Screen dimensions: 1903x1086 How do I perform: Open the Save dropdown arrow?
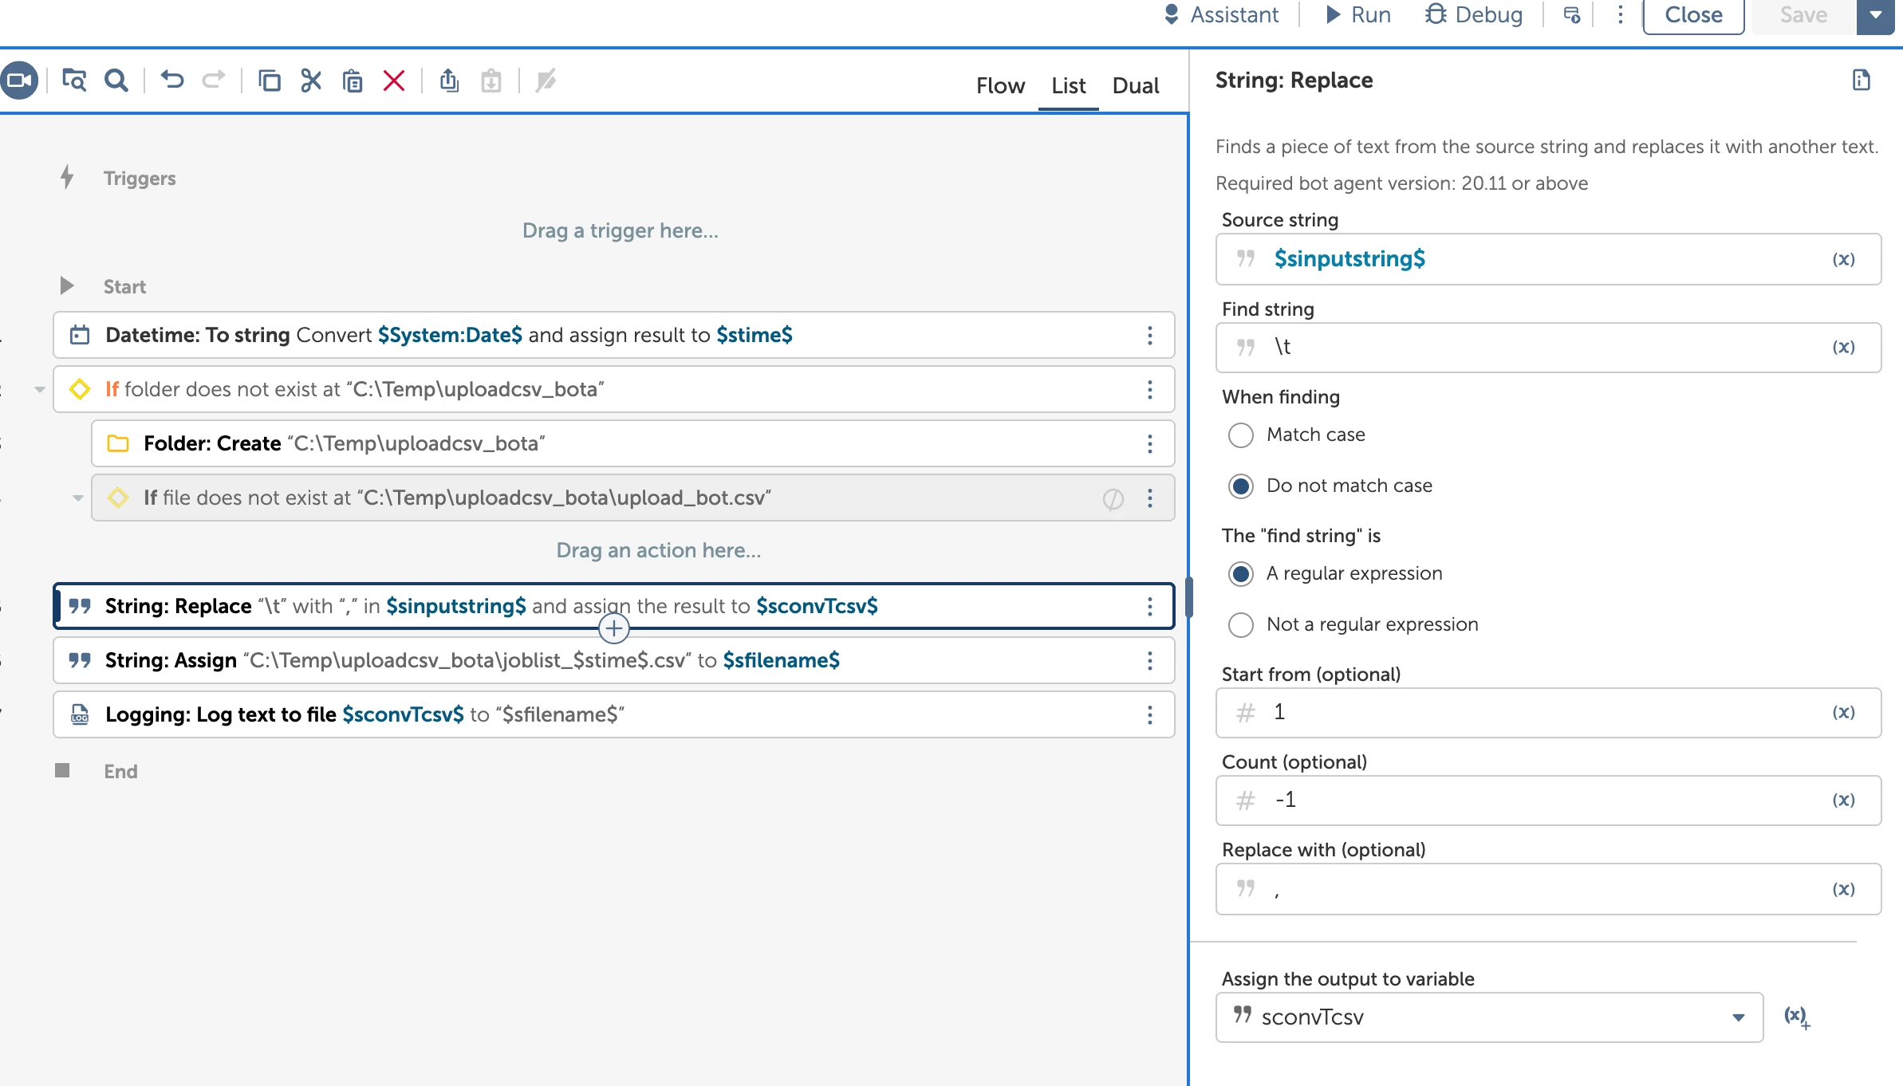pos(1875,15)
